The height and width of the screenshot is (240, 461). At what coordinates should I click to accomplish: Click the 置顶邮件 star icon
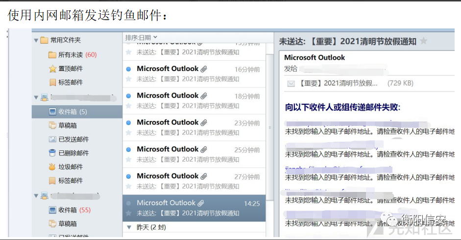tap(52, 69)
